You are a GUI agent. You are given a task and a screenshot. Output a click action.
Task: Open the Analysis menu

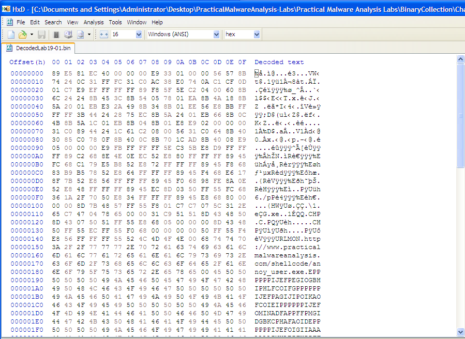point(94,22)
